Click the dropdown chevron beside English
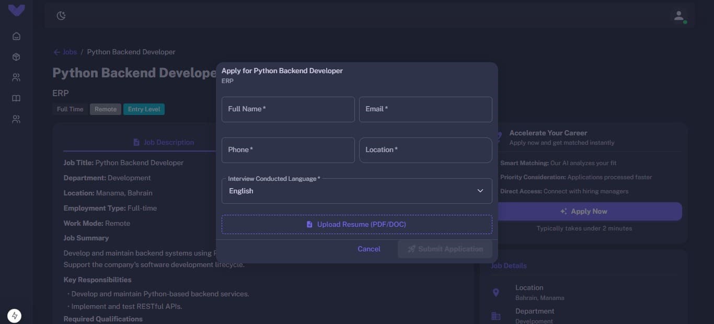 click(480, 191)
